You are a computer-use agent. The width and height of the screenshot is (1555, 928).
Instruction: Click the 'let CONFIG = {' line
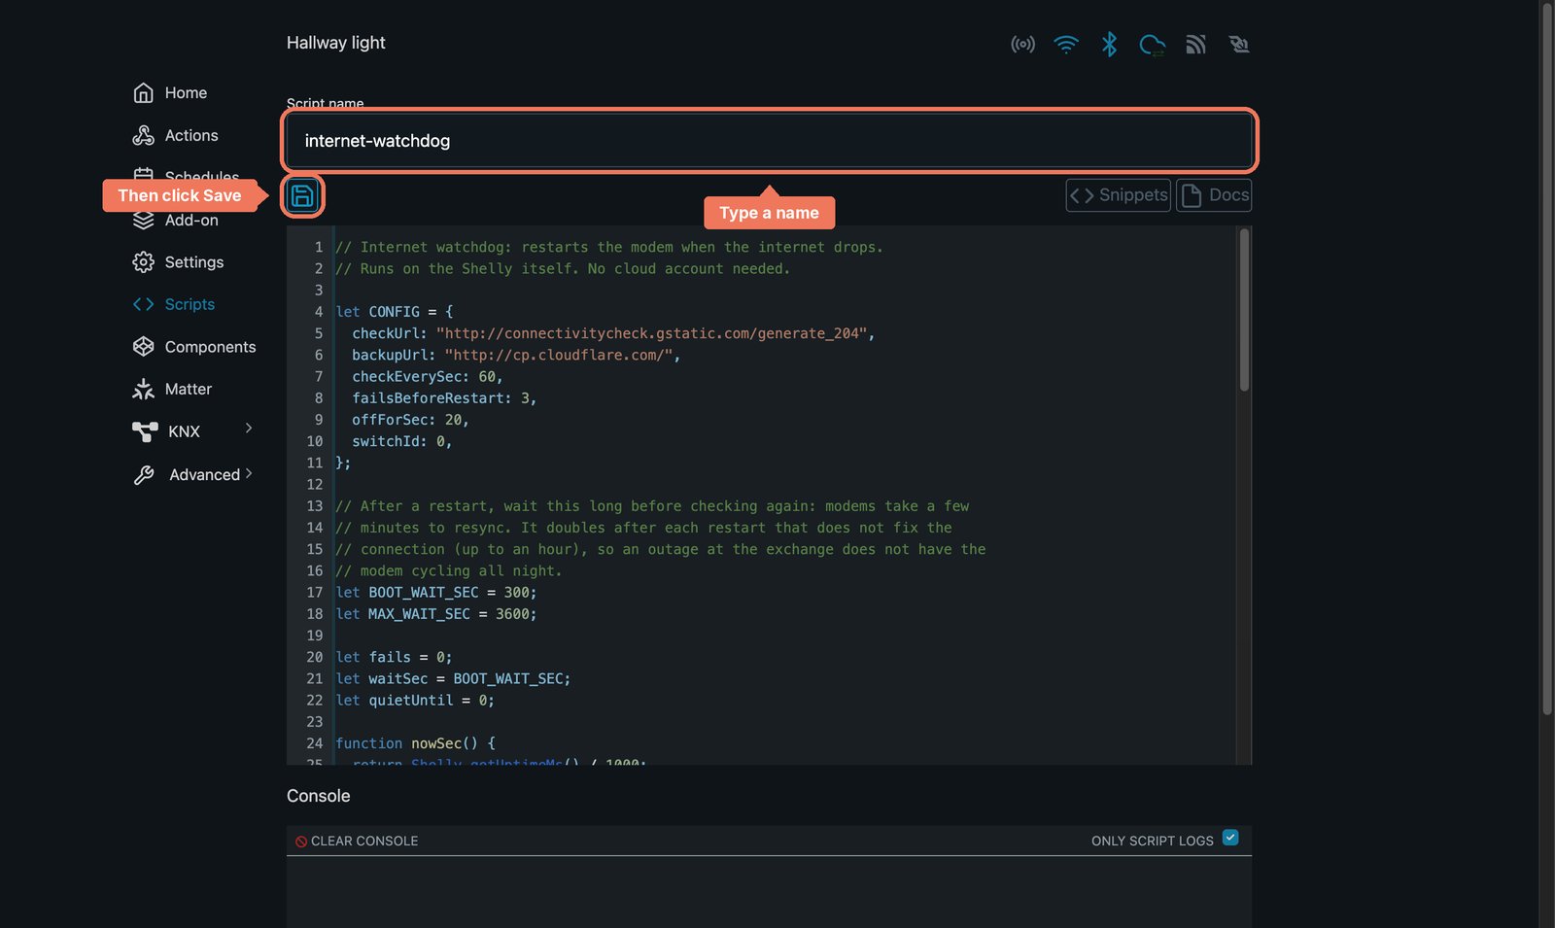click(395, 312)
